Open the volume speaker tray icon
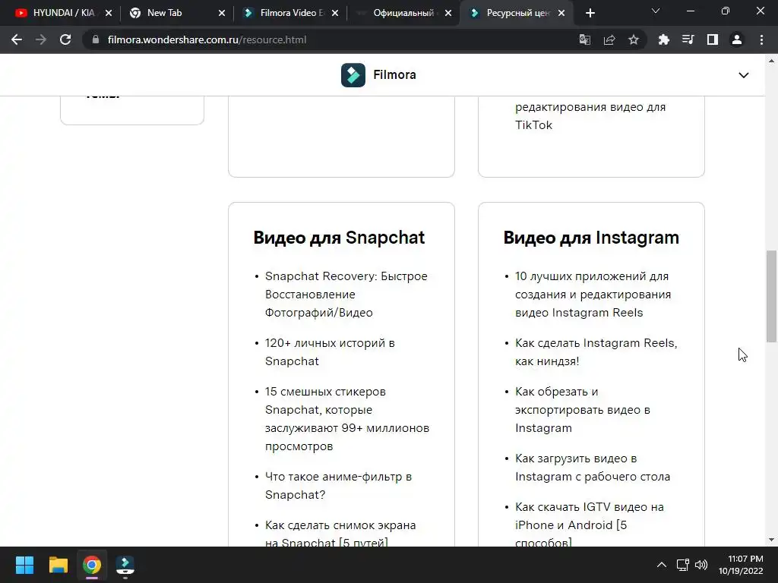 [701, 565]
